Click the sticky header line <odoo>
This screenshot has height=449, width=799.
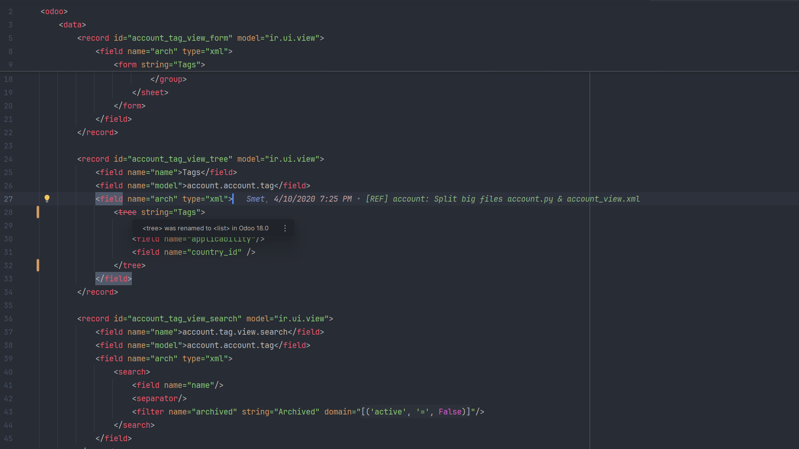pos(54,12)
